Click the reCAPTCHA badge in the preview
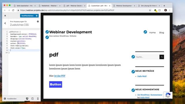Image resolution: width=185 pixels, height=104 pixels. pos(168,95)
